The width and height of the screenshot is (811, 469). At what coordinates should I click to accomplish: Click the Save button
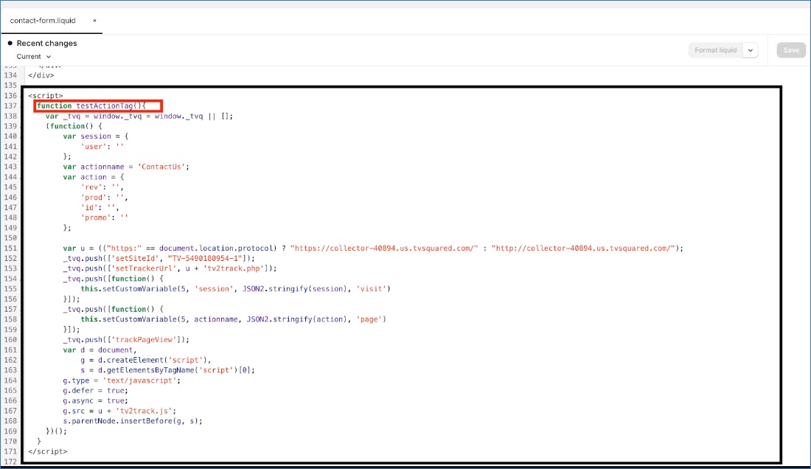point(791,50)
